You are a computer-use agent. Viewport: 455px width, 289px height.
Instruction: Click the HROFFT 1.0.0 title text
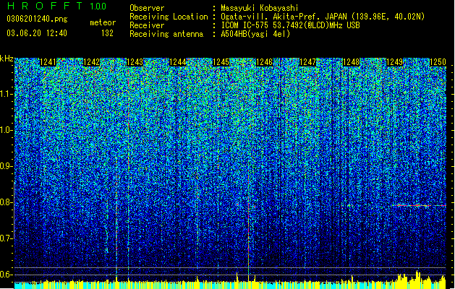(x=56, y=6)
